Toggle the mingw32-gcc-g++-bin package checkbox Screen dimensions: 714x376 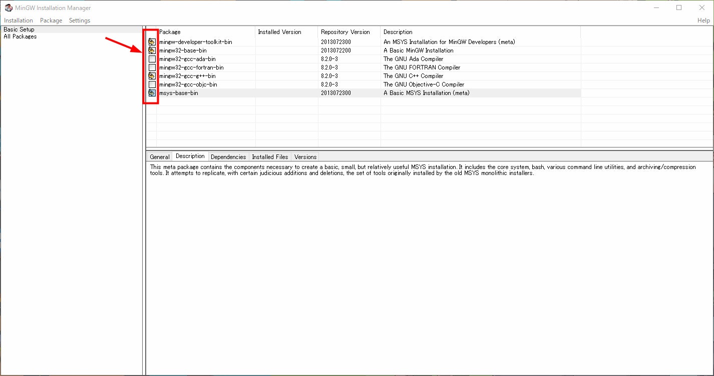pos(152,76)
